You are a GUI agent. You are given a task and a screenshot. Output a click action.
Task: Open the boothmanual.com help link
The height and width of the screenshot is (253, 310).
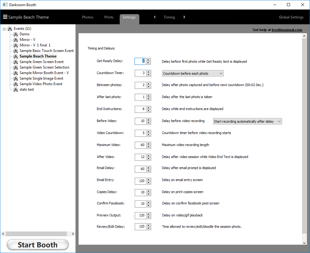coord(287,30)
